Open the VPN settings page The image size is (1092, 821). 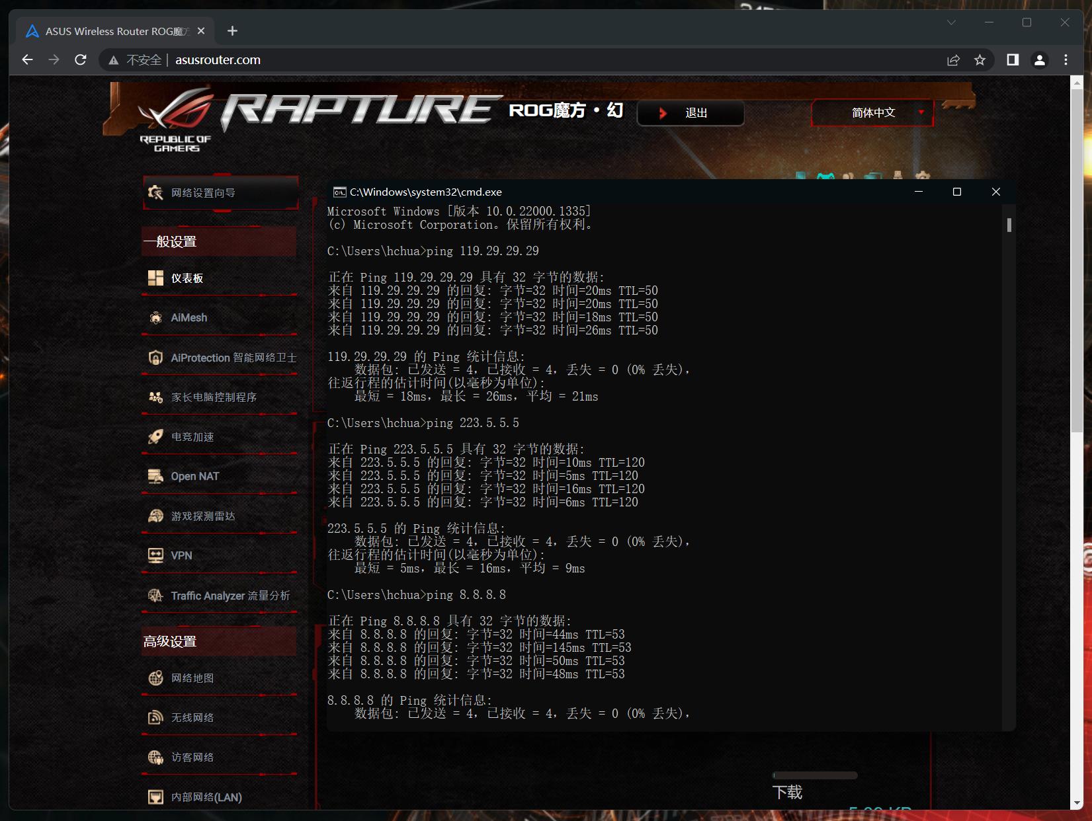coord(181,556)
